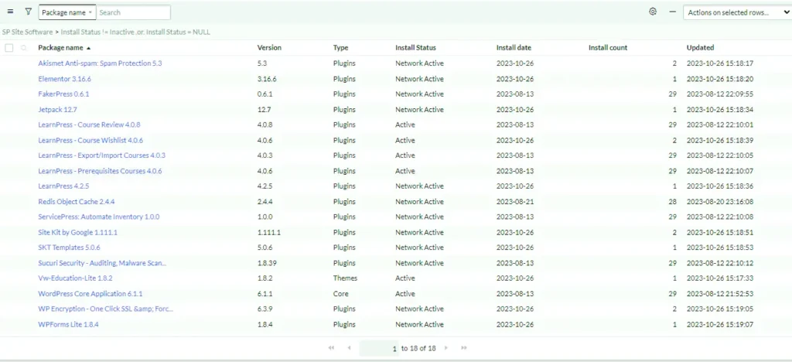Click updated 2023-10-26 15:17:33 cell
Screen dimensions: 792x362
point(720,278)
